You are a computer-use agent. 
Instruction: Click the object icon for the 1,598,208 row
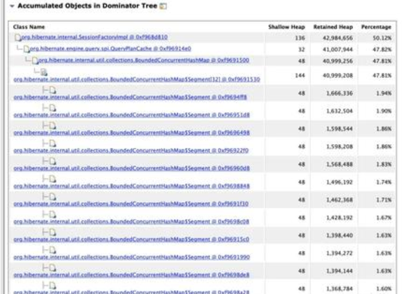(x=52, y=144)
